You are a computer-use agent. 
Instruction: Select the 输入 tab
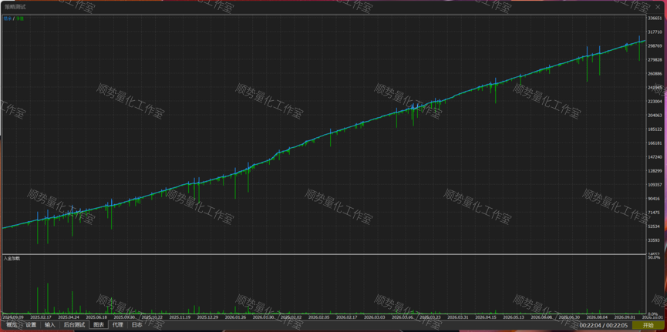point(50,325)
